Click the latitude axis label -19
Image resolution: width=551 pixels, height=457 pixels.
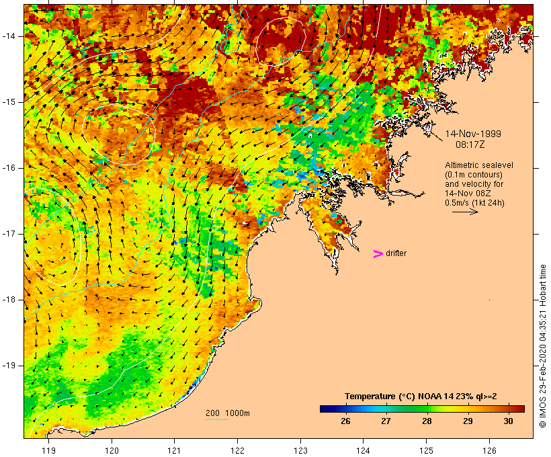click(9, 366)
